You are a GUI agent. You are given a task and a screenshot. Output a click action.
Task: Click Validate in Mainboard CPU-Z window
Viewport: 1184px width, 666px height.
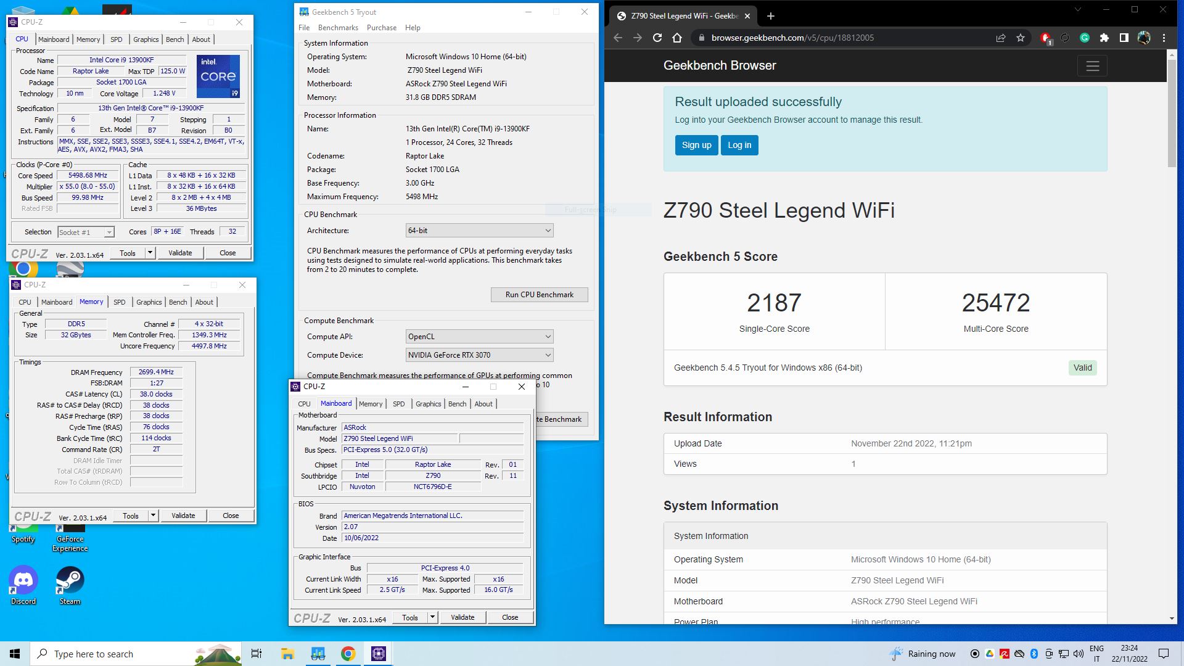coord(462,617)
